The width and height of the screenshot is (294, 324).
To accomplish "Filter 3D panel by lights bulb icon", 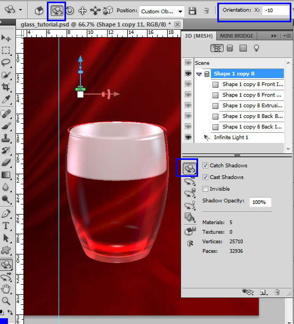I will [257, 48].
